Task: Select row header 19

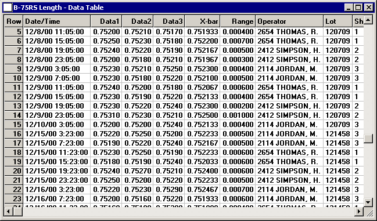Action: (14, 162)
